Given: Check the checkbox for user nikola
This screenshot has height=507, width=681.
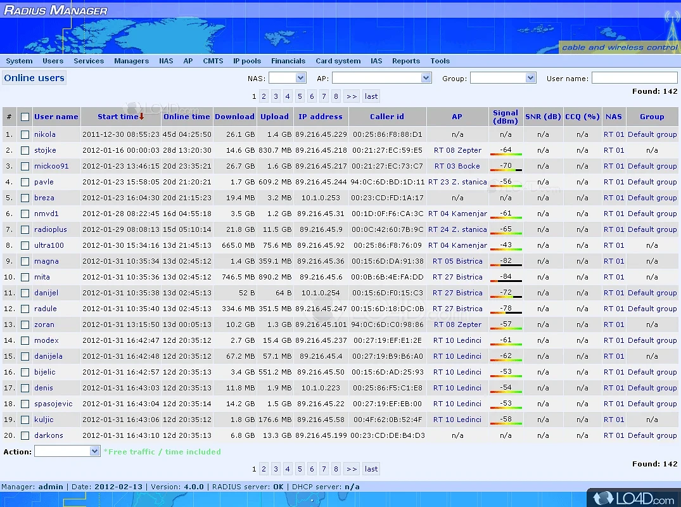Looking at the screenshot, I should pos(25,134).
